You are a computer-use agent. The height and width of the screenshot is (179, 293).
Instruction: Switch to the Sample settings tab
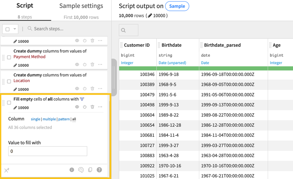coord(81,6)
